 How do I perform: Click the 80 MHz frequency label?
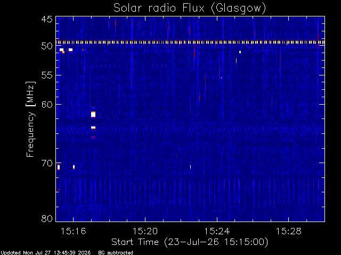47,218
